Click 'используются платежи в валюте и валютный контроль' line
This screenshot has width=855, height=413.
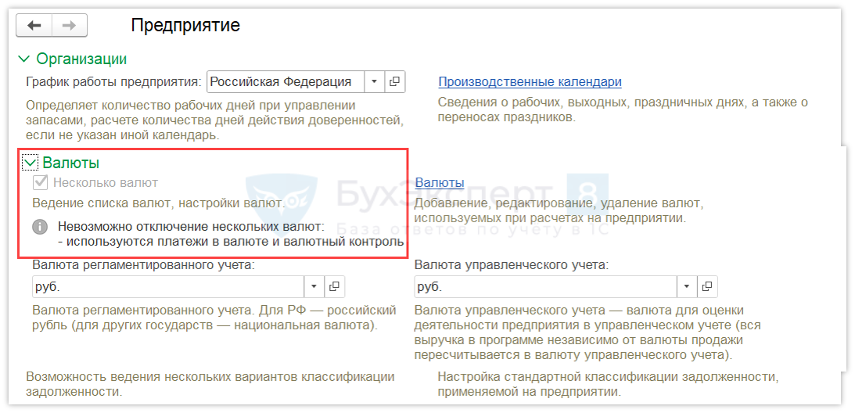click(231, 242)
